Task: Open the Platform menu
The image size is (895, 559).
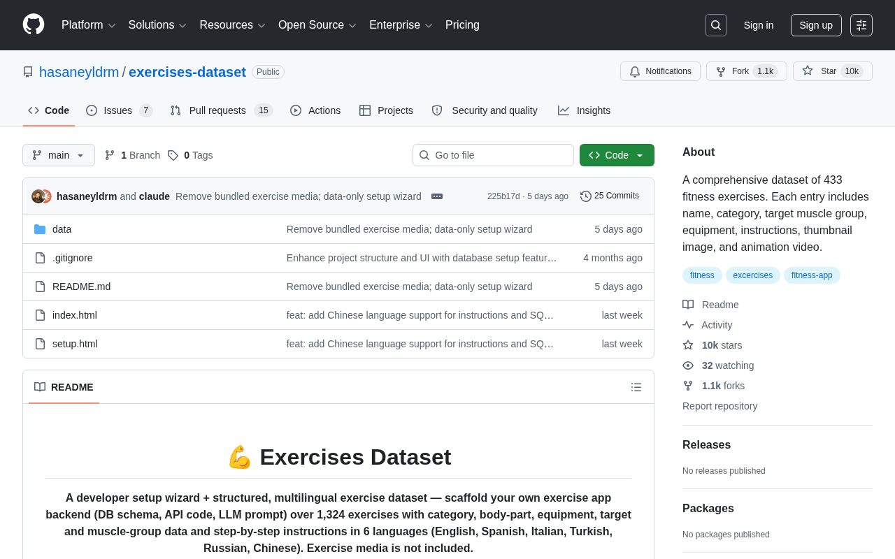Action: 88,25
